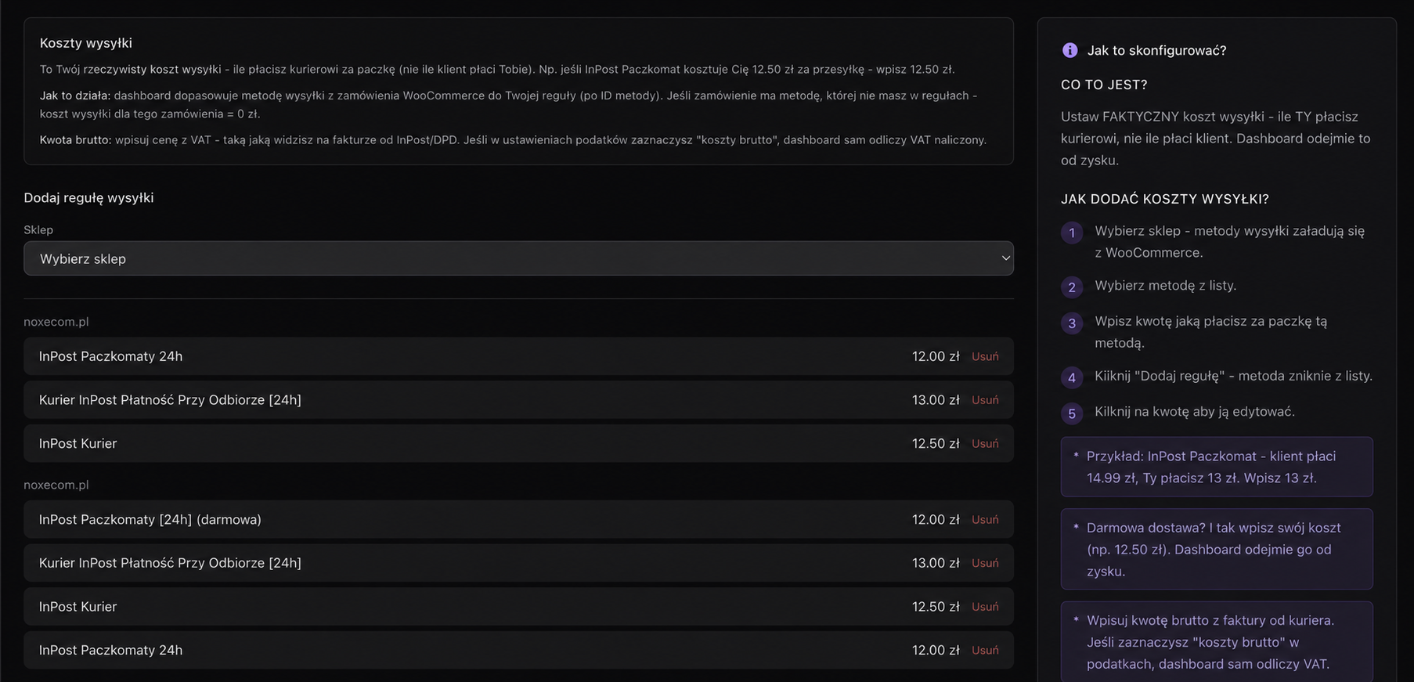
Task: Click the Wpisuj kwotę brutto tip box
Action: (x=1217, y=641)
